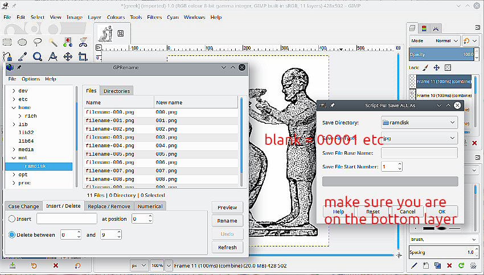
Task: Click the Rename button in GPRename
Action: coord(228,221)
